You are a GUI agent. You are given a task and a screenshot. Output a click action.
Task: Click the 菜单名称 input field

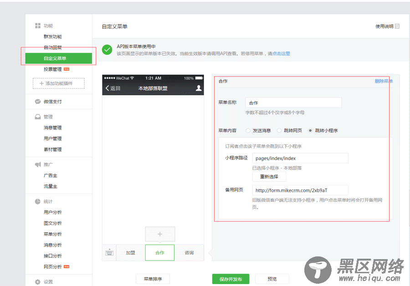point(293,103)
